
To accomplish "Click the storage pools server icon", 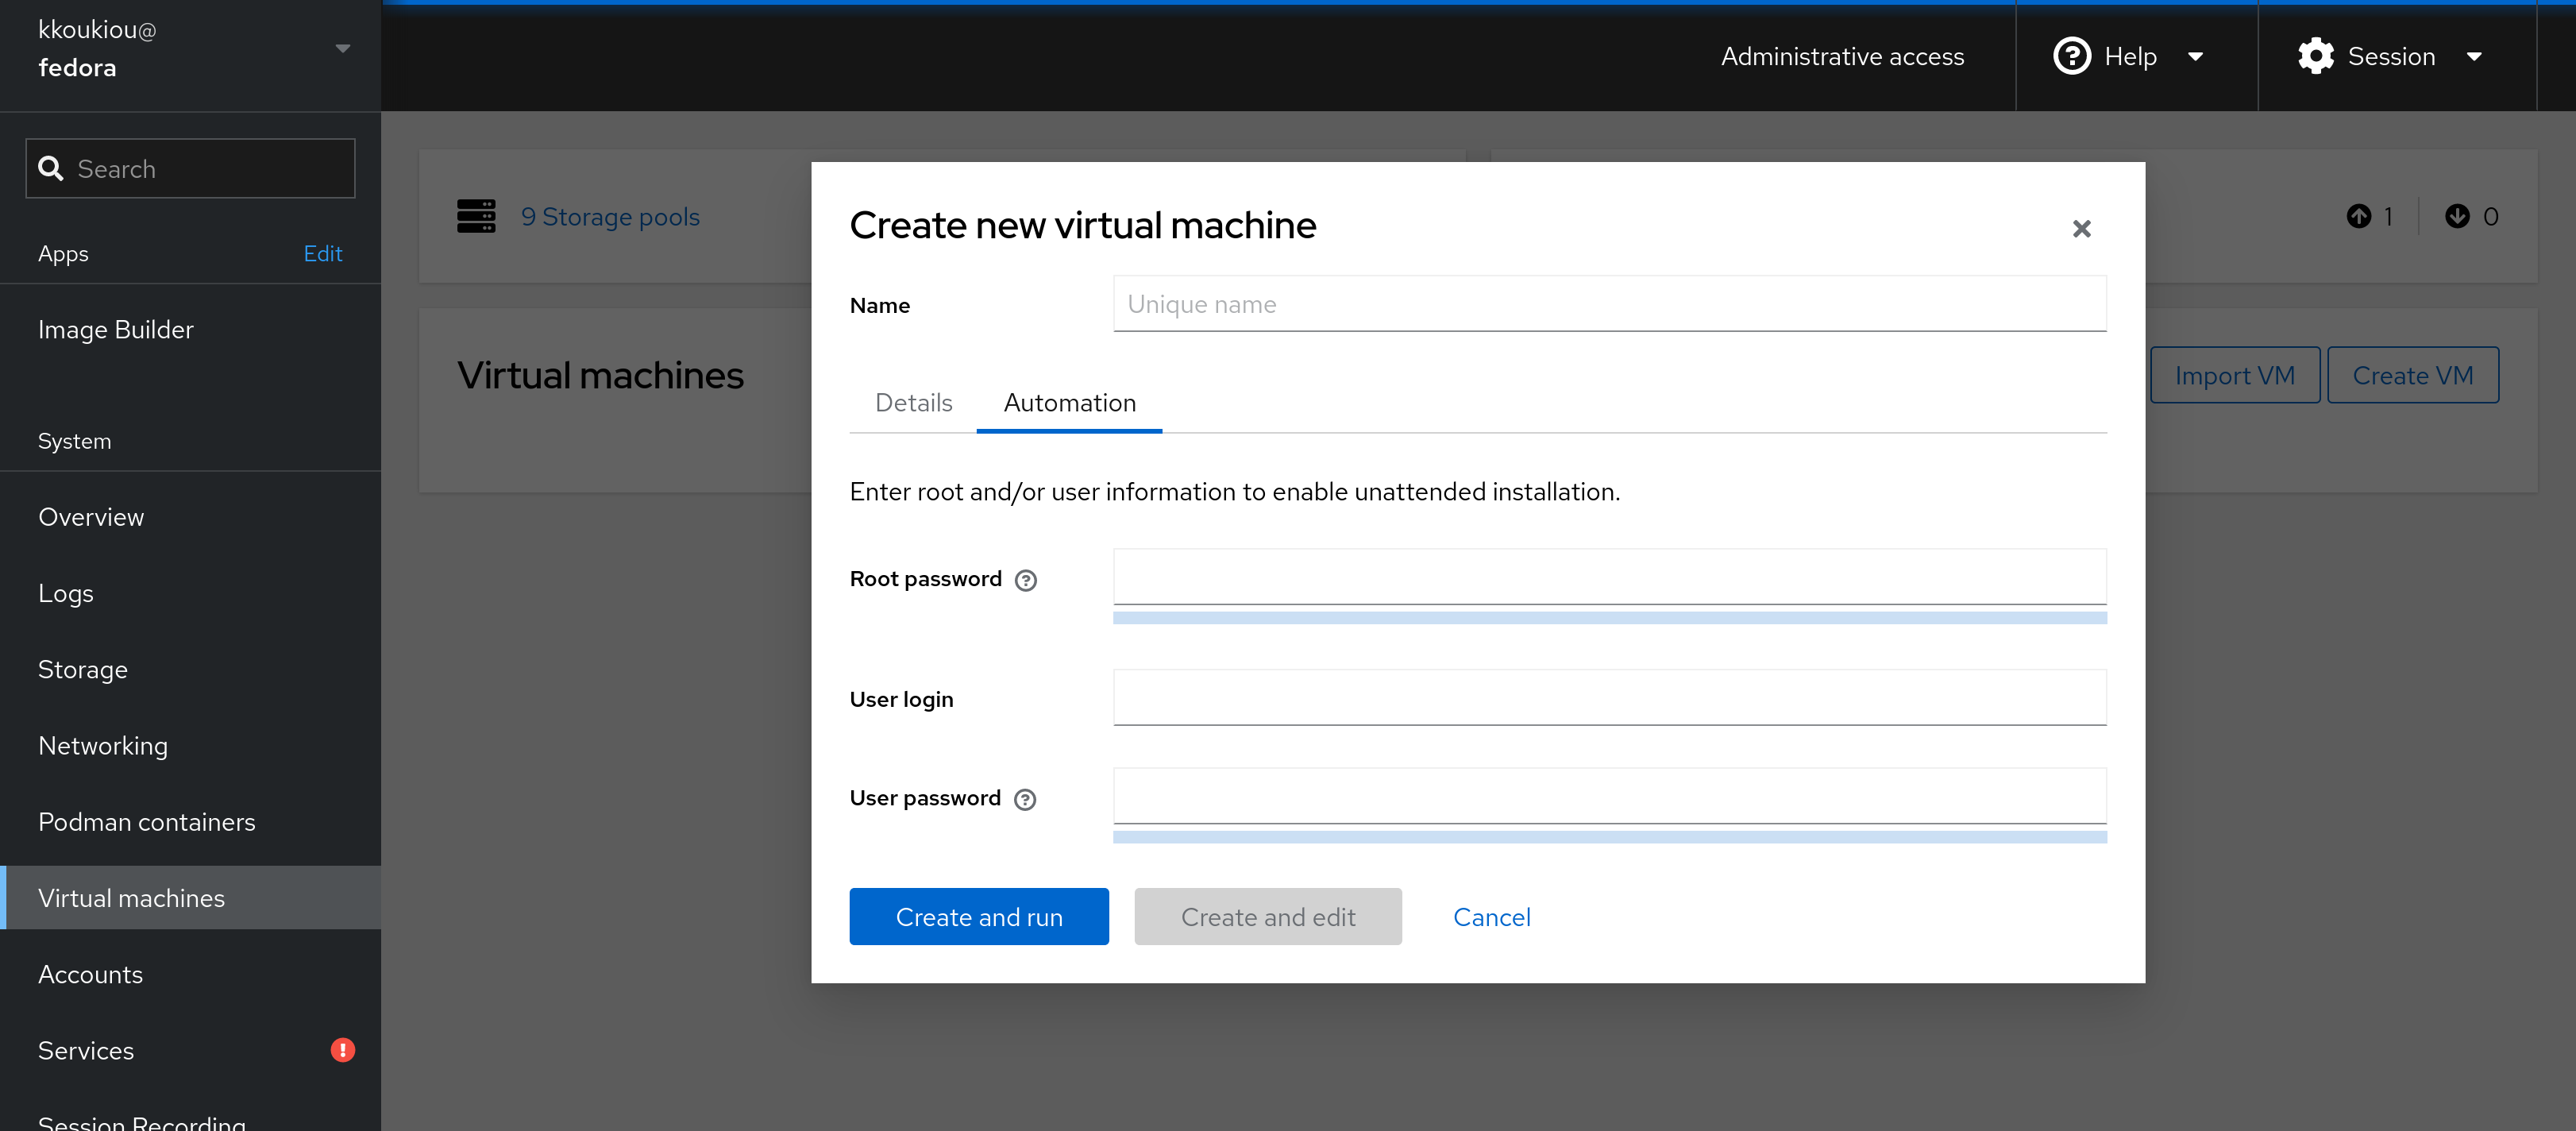I will tap(476, 216).
